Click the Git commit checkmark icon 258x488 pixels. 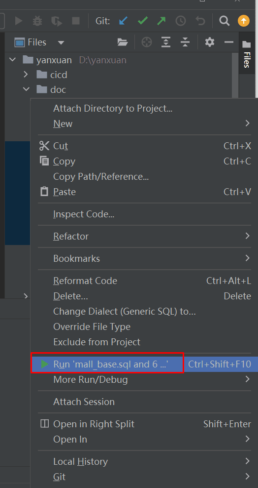coord(142,21)
